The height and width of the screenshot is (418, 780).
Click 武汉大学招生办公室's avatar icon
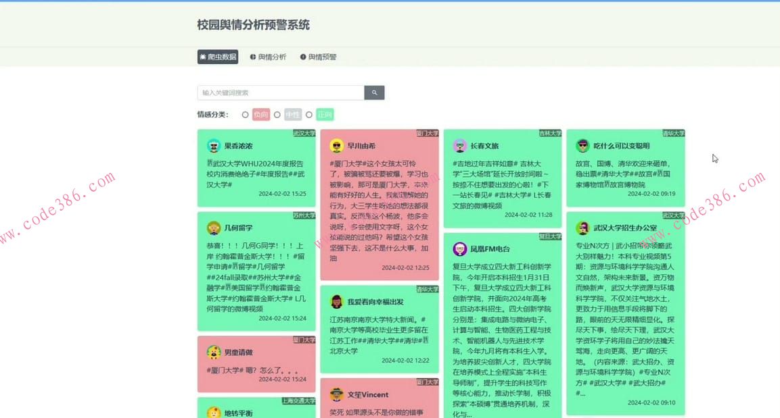click(582, 227)
